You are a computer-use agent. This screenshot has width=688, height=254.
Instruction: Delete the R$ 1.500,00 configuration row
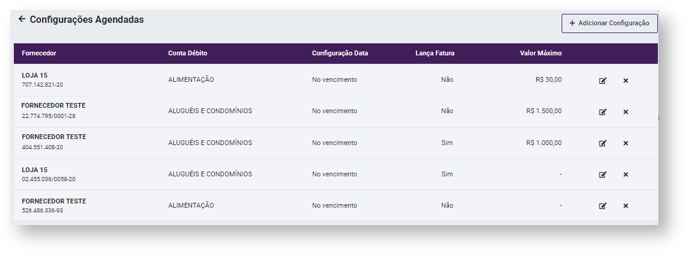click(625, 112)
